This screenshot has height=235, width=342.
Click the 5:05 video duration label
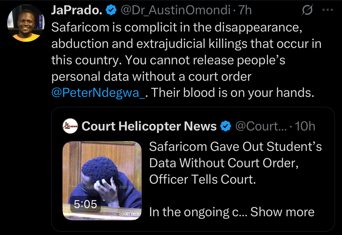[x=85, y=204]
